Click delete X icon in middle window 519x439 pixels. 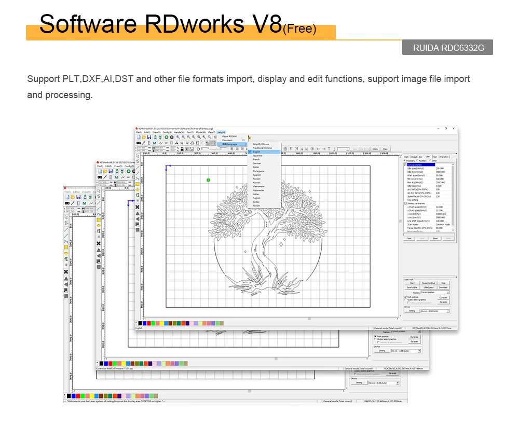coord(99,243)
